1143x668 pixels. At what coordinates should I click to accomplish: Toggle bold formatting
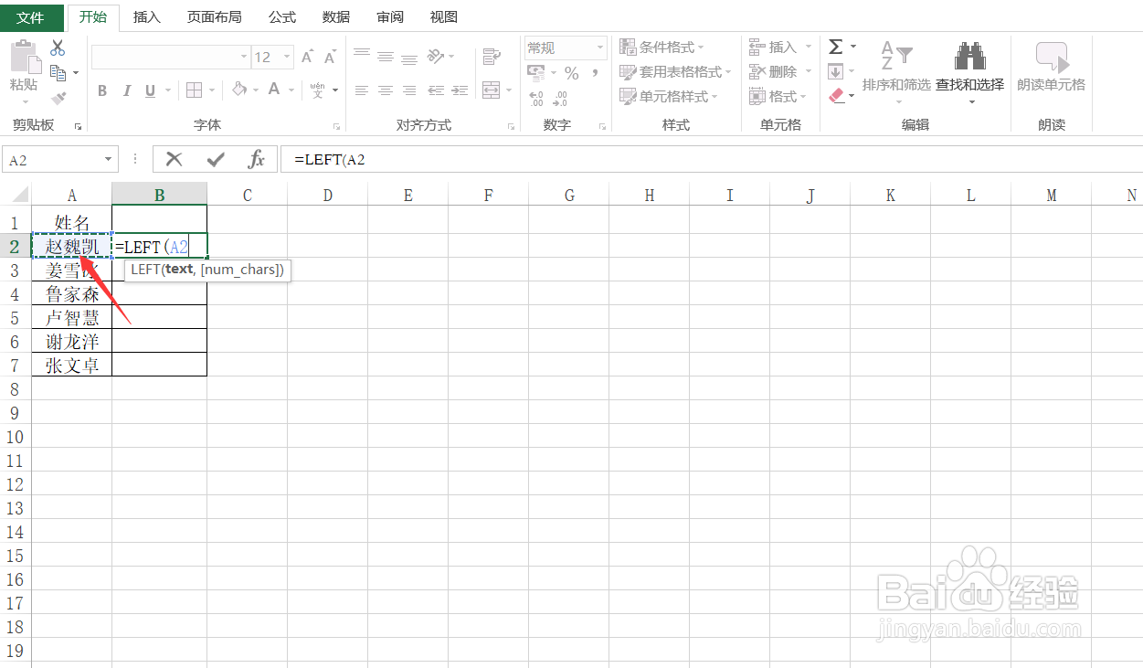tap(101, 90)
